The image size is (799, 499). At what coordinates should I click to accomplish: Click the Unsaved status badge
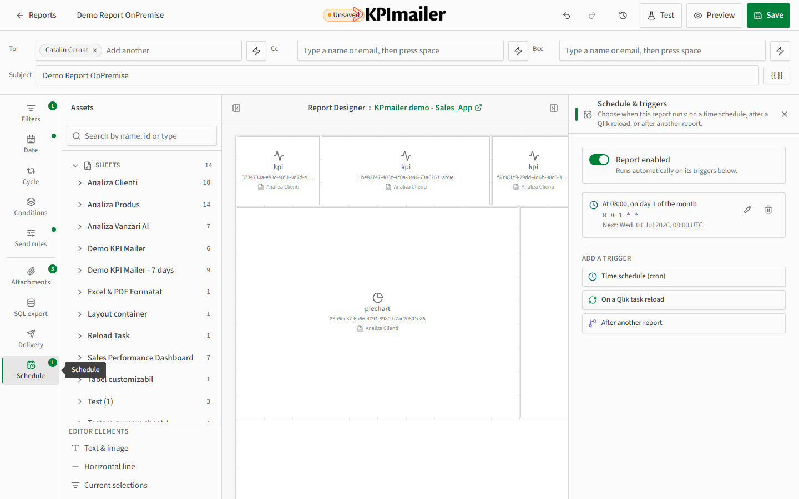[x=343, y=15]
